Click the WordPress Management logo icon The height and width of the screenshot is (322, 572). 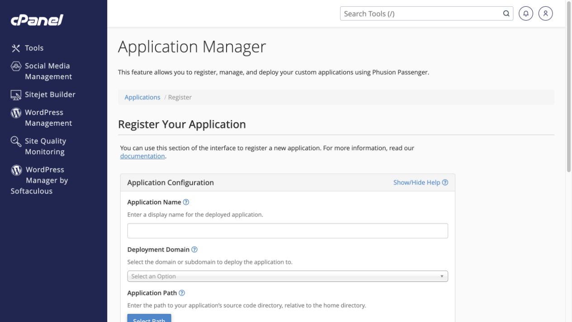(x=16, y=113)
